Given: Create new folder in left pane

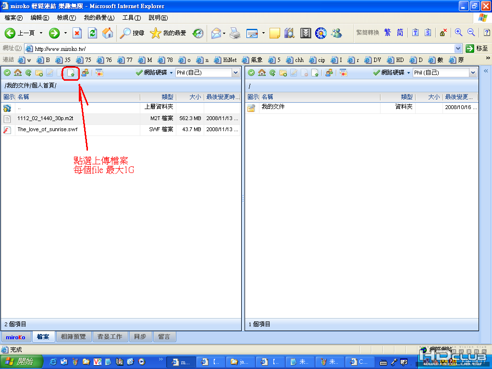Looking at the screenshot, I should click(x=39, y=73).
